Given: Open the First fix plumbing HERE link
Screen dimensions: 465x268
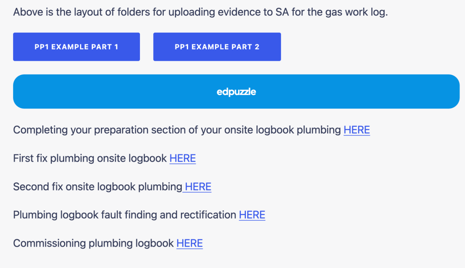Looking at the screenshot, I should (182, 159).
